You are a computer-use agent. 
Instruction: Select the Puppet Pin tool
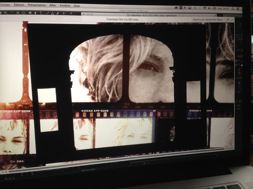click(x=71, y=13)
